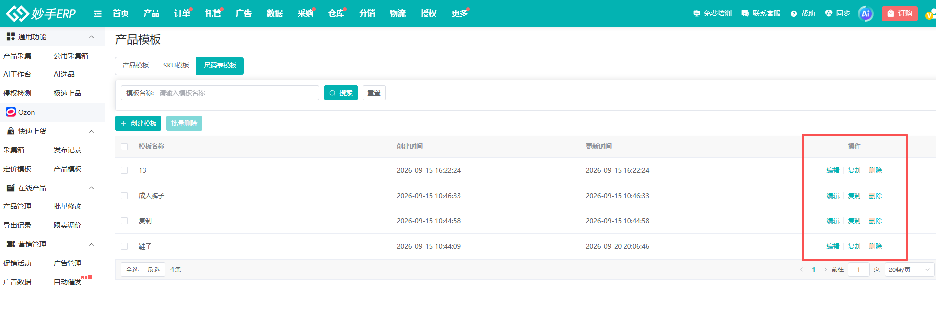Open the 更多 top menu

coord(460,14)
